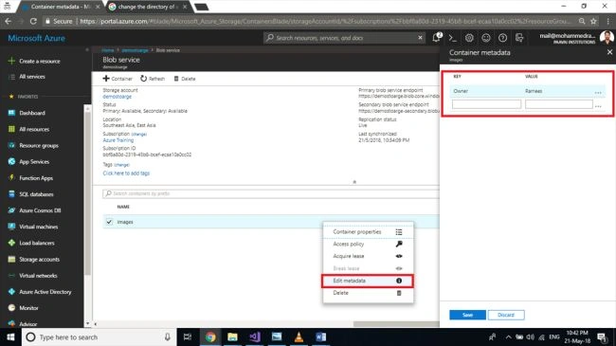Screen dimensions: 616x346
Task: Focus the search containers by prefix box
Action: click(271, 193)
